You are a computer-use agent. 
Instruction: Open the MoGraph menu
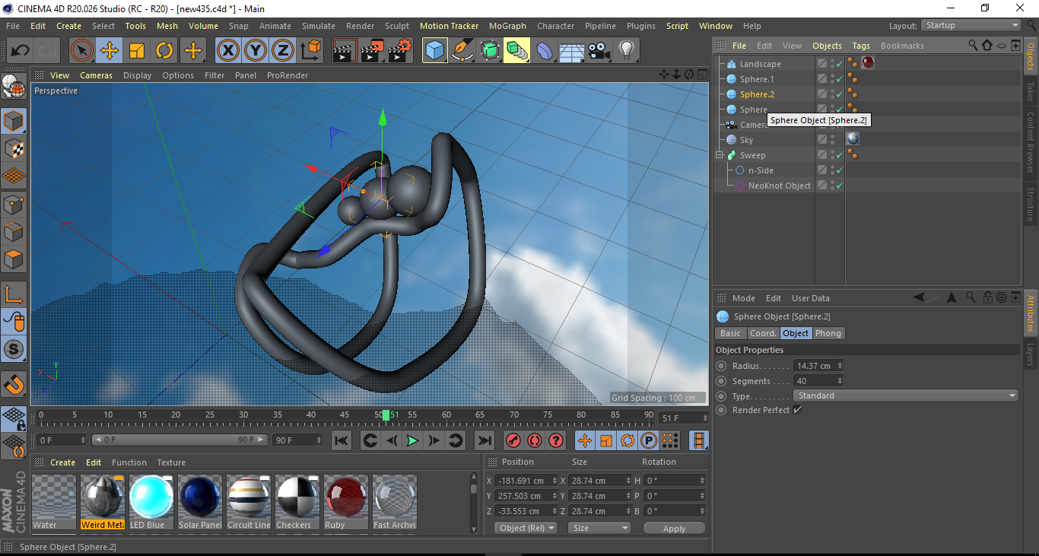pos(507,26)
